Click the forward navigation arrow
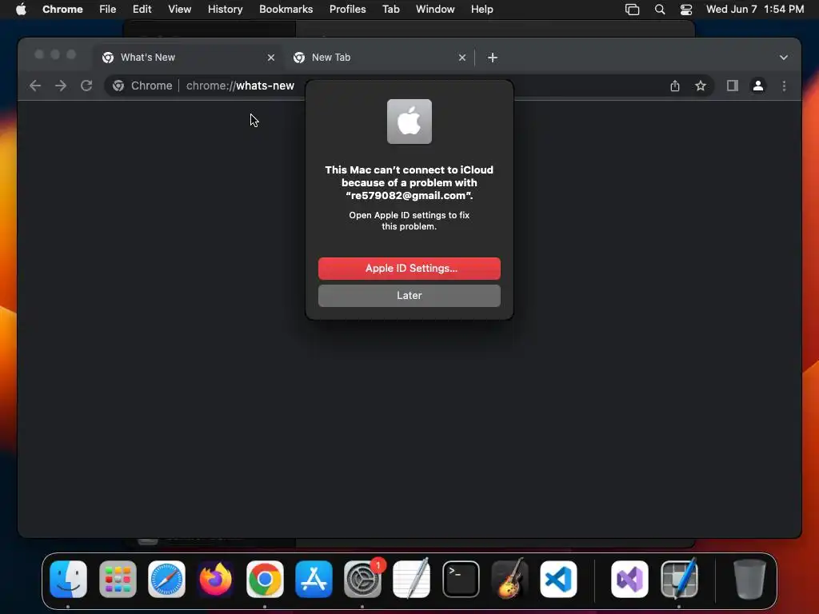Viewport: 819px width, 614px height. [x=61, y=86]
